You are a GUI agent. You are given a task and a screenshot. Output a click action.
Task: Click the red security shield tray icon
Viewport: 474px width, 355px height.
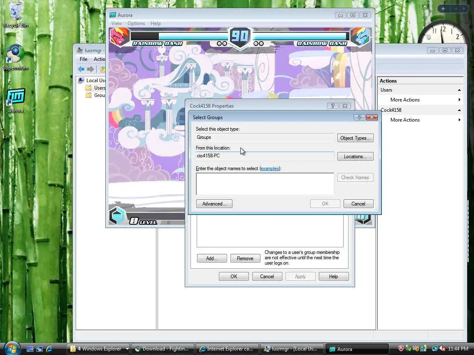401,348
